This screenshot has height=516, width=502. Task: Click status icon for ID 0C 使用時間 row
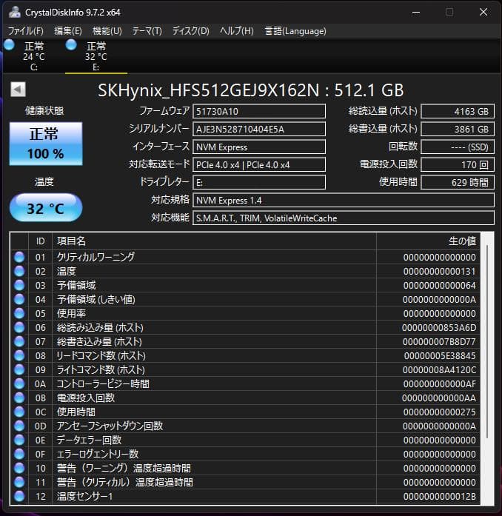click(x=19, y=412)
